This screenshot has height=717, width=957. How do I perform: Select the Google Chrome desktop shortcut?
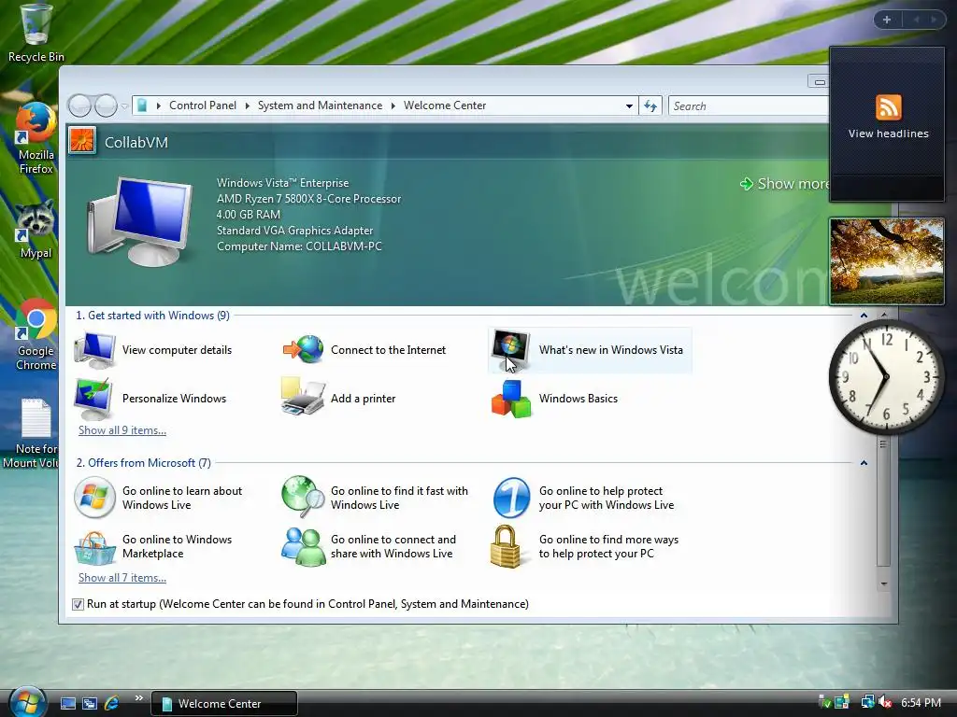(x=36, y=335)
